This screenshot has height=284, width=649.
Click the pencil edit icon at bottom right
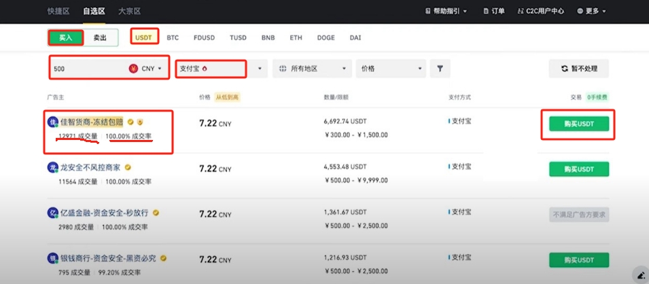(639, 274)
